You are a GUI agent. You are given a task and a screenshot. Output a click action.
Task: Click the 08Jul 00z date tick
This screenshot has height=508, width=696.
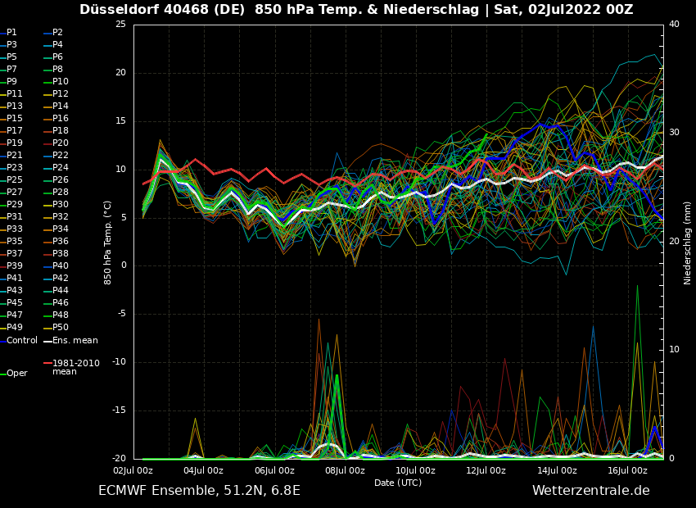click(345, 470)
